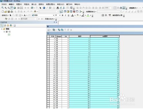Choose the Select Elements arrow tool
The image size is (143, 109).
[40, 8]
